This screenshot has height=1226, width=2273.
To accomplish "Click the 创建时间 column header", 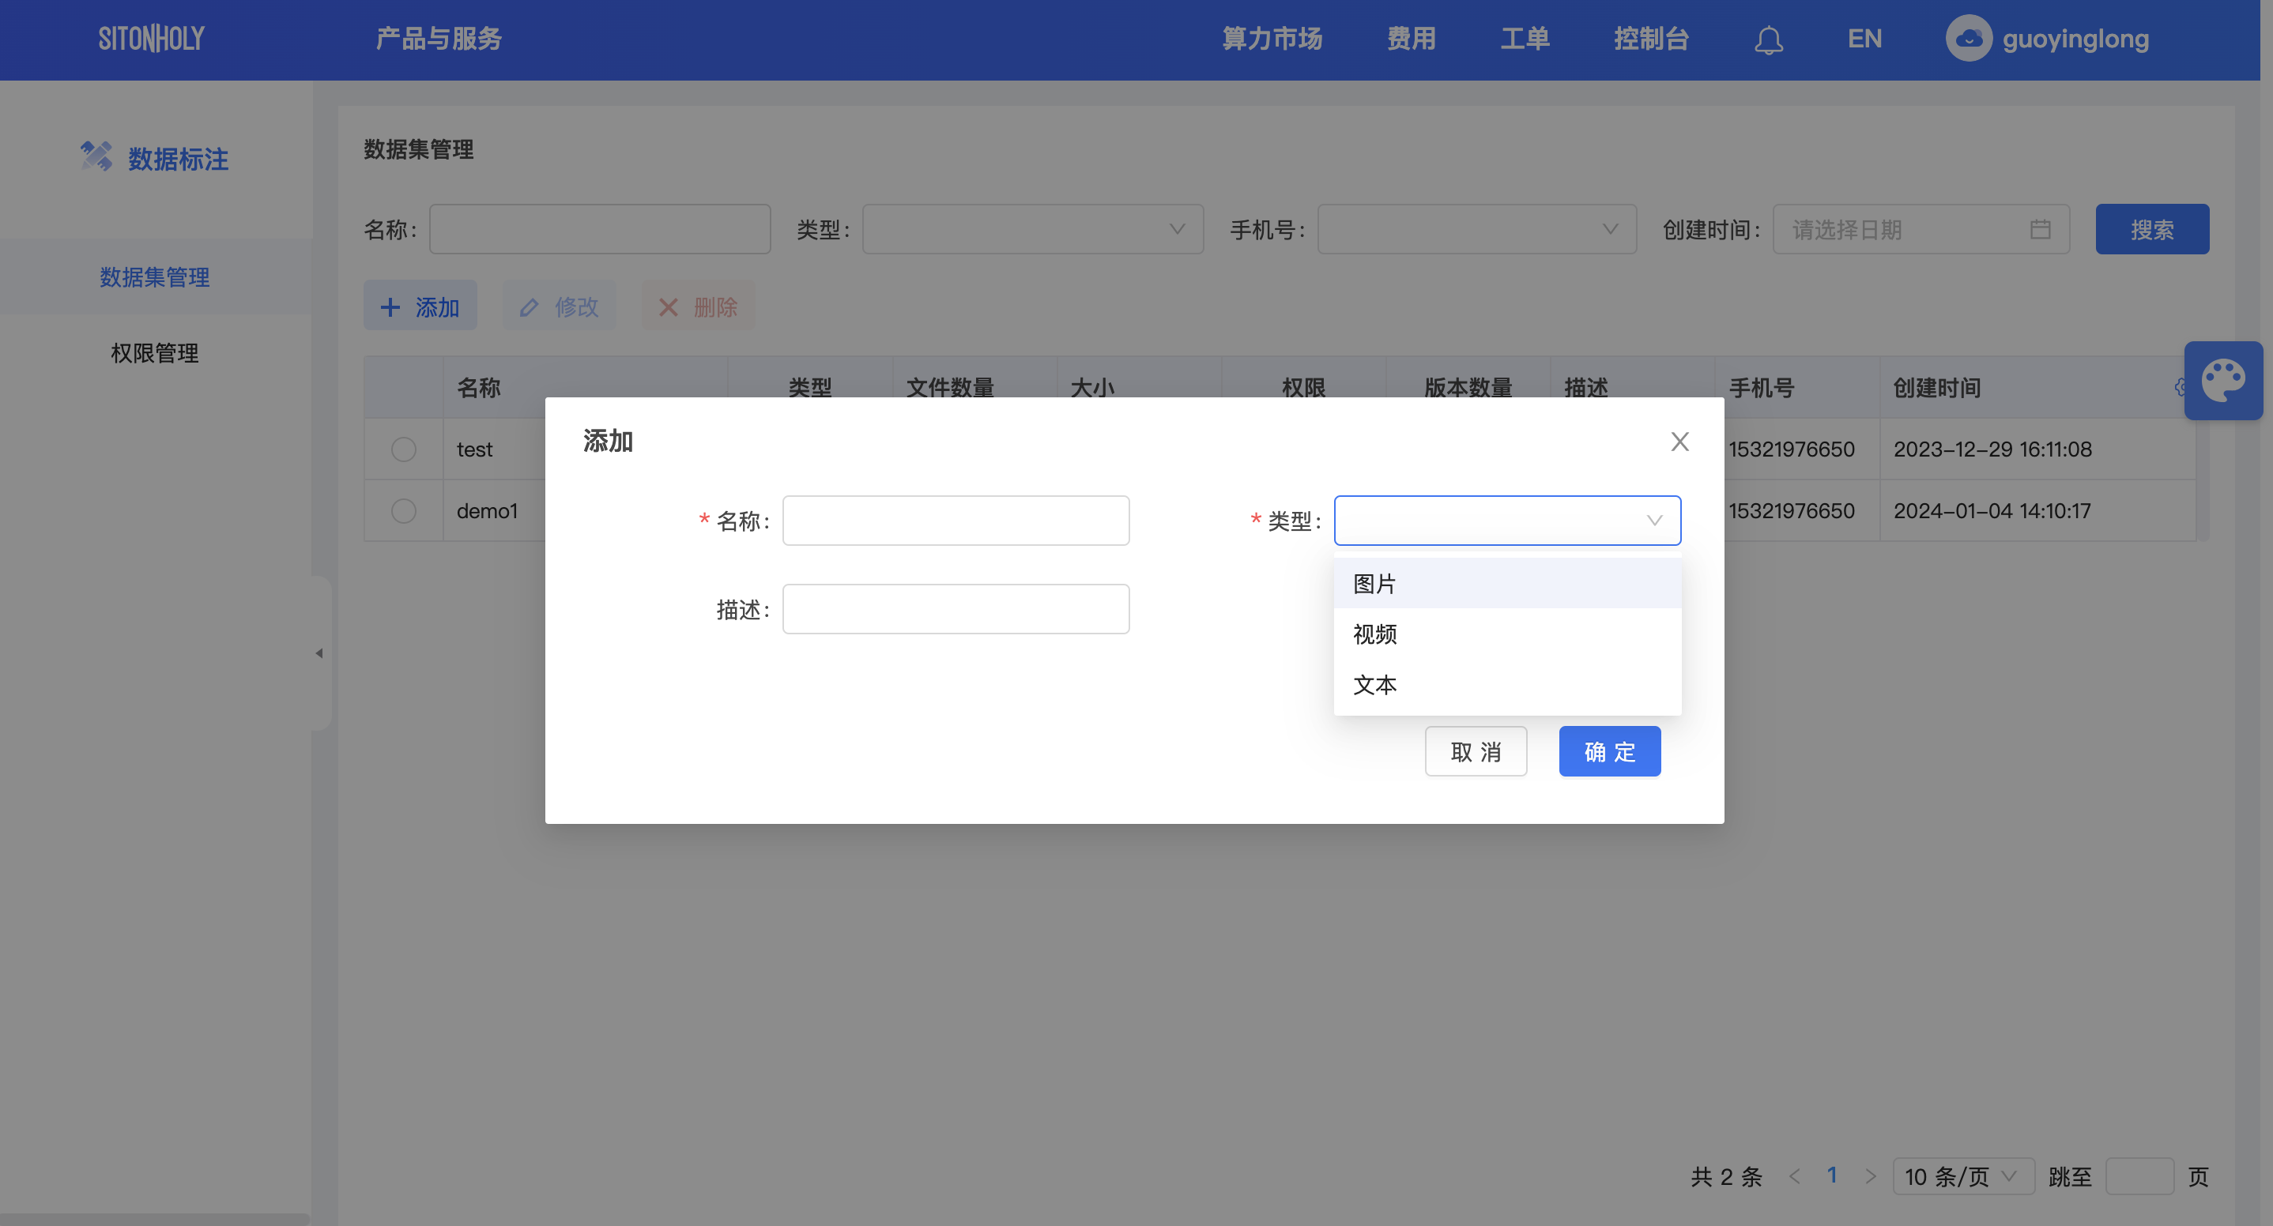I will (x=1937, y=387).
